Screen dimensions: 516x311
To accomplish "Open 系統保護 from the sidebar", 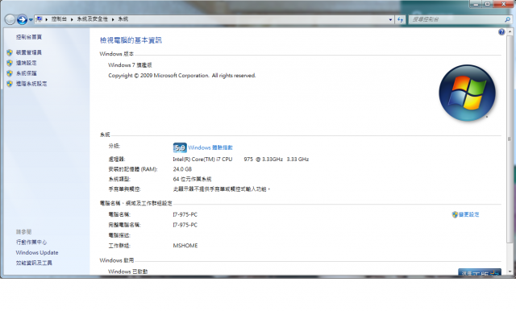I will click(x=27, y=73).
